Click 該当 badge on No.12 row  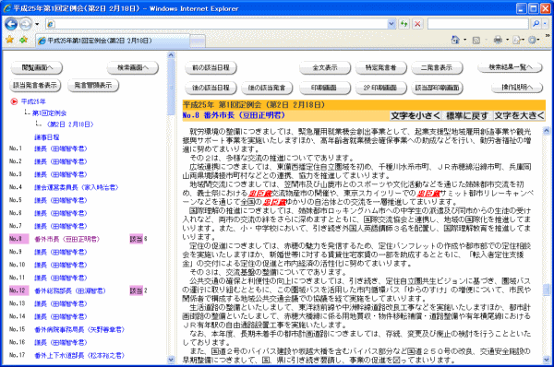coord(136,290)
